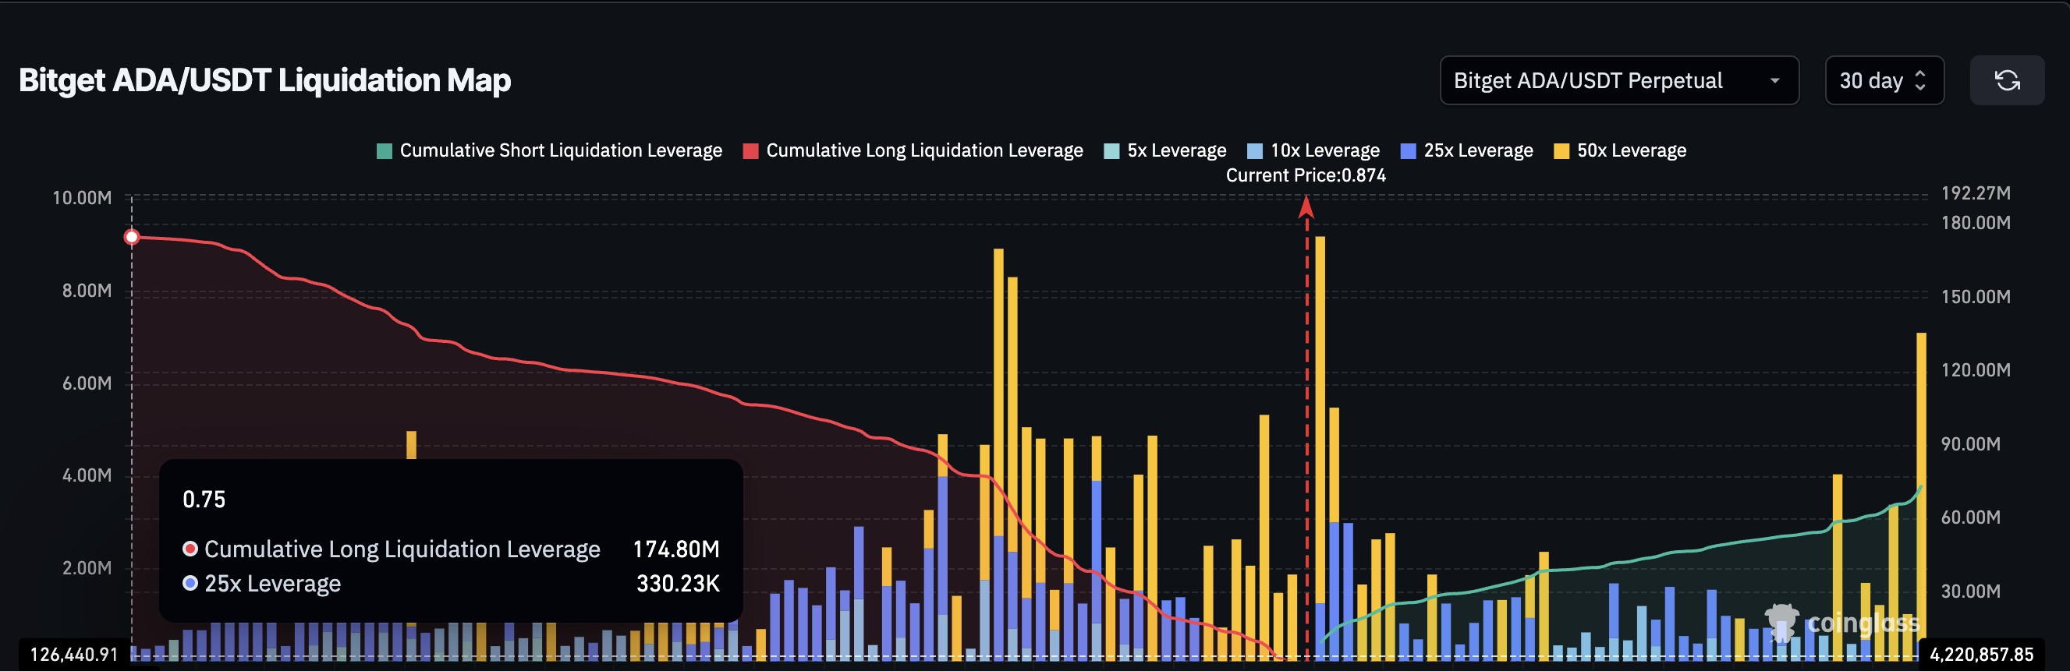Viewport: 2070px width, 671px height.
Task: Click the 90.00M right axis label
Action: 1970,444
